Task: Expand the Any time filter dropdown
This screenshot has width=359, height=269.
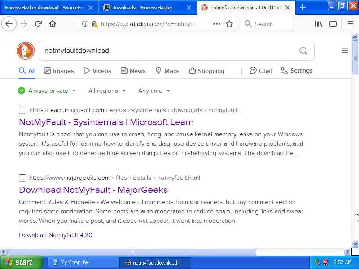Action: (x=154, y=91)
